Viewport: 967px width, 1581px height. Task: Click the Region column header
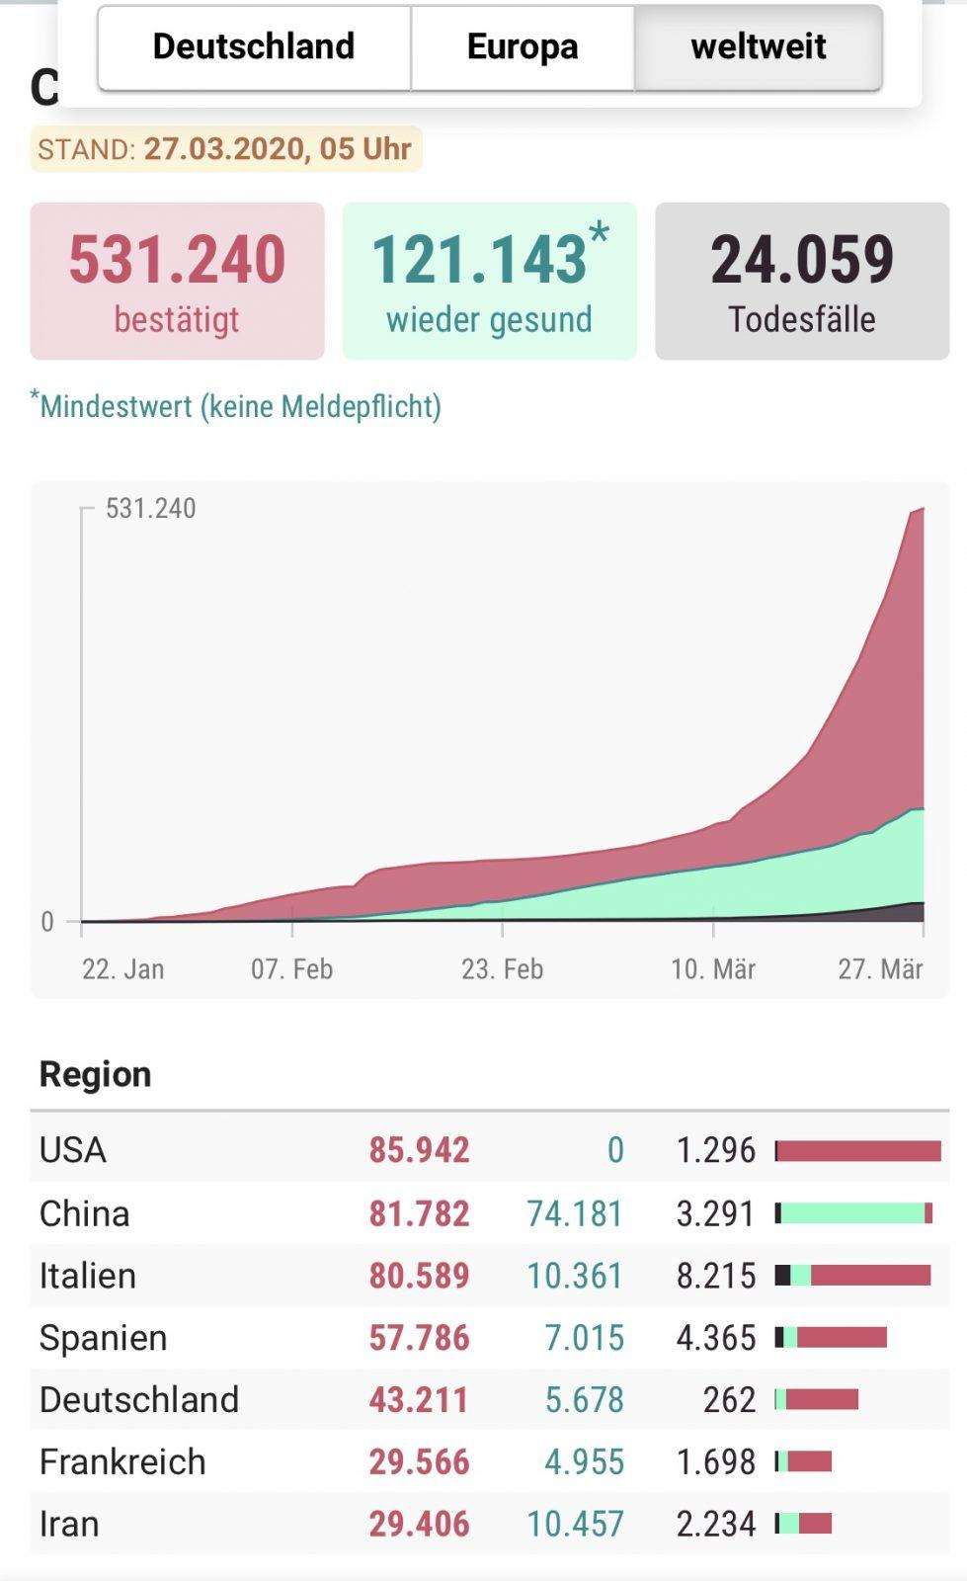click(95, 1074)
